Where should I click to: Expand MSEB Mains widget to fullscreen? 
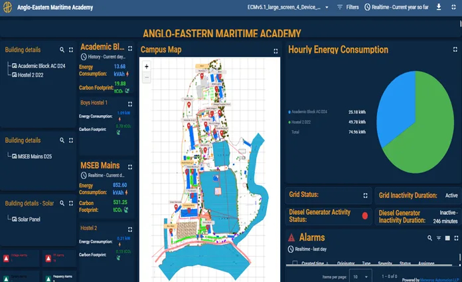point(130,167)
